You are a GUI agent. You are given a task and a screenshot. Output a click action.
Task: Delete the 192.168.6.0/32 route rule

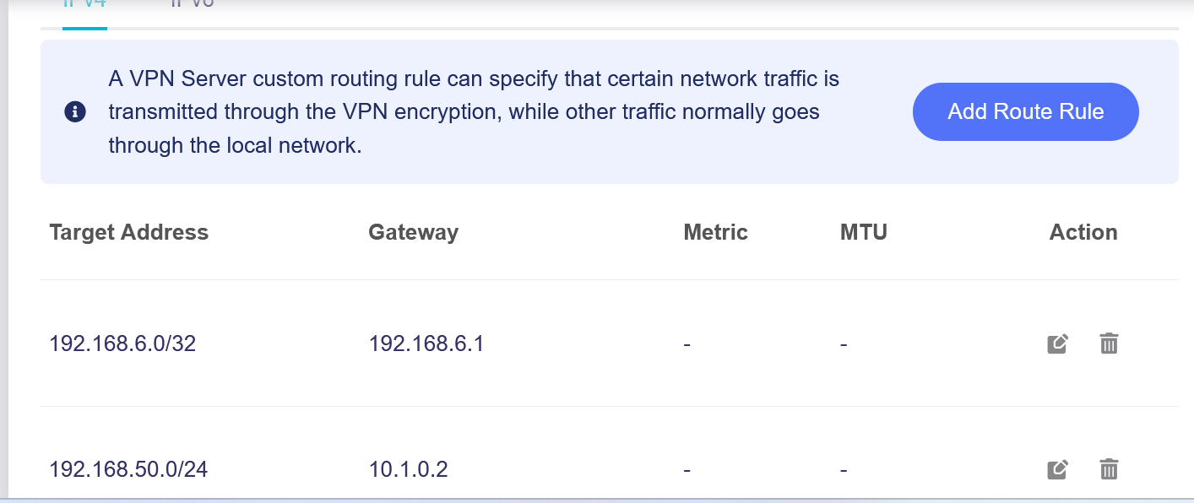tap(1109, 343)
